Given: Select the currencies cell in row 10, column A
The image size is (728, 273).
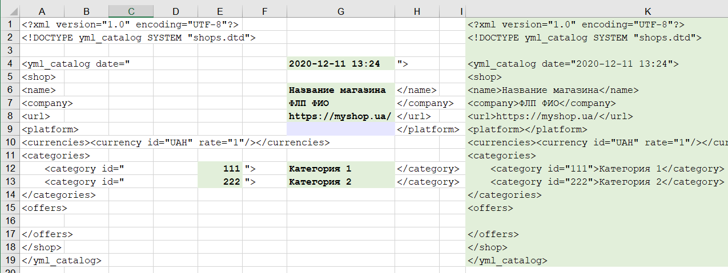Looking at the screenshot, I should (43, 142).
